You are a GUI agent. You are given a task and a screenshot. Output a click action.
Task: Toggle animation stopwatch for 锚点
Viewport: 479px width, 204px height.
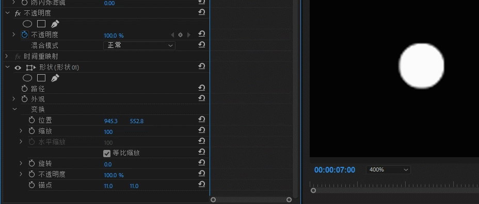(32, 185)
